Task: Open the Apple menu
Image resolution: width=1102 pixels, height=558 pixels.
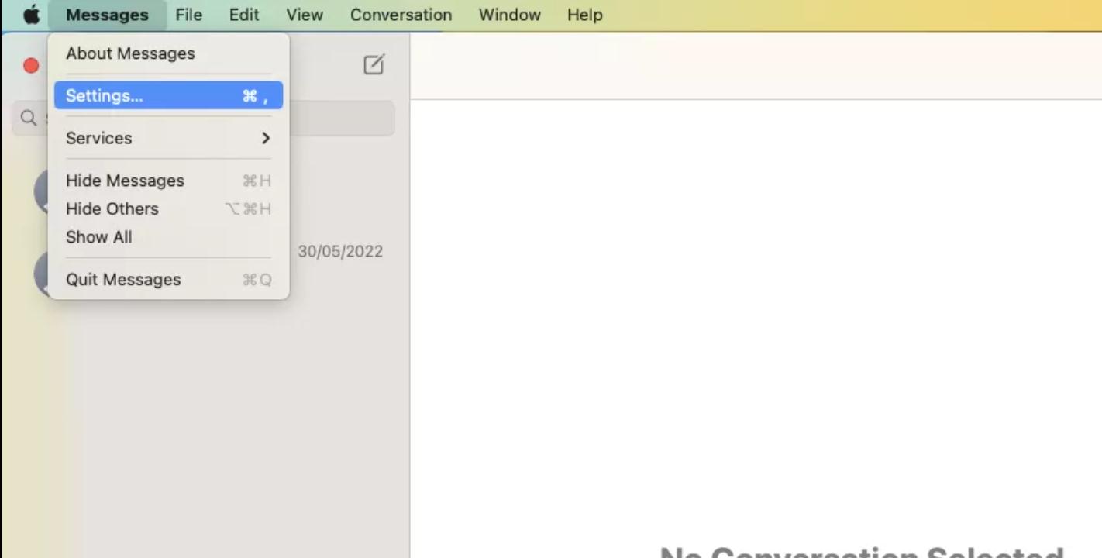Action: [x=31, y=14]
